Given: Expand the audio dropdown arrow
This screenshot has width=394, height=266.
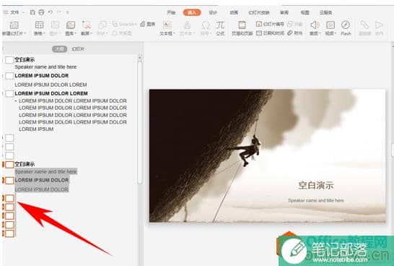Looking at the screenshot, I should click(320, 33).
